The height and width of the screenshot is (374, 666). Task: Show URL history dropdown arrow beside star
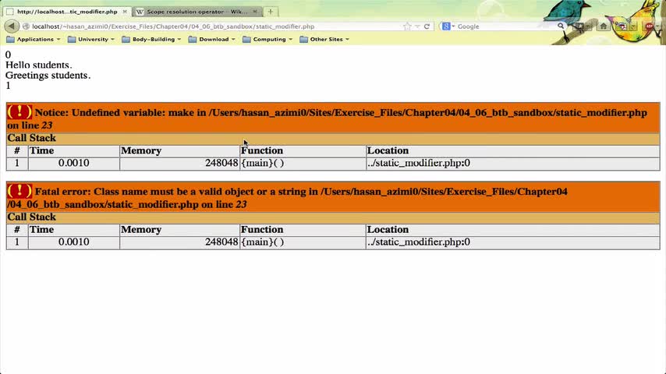417,26
